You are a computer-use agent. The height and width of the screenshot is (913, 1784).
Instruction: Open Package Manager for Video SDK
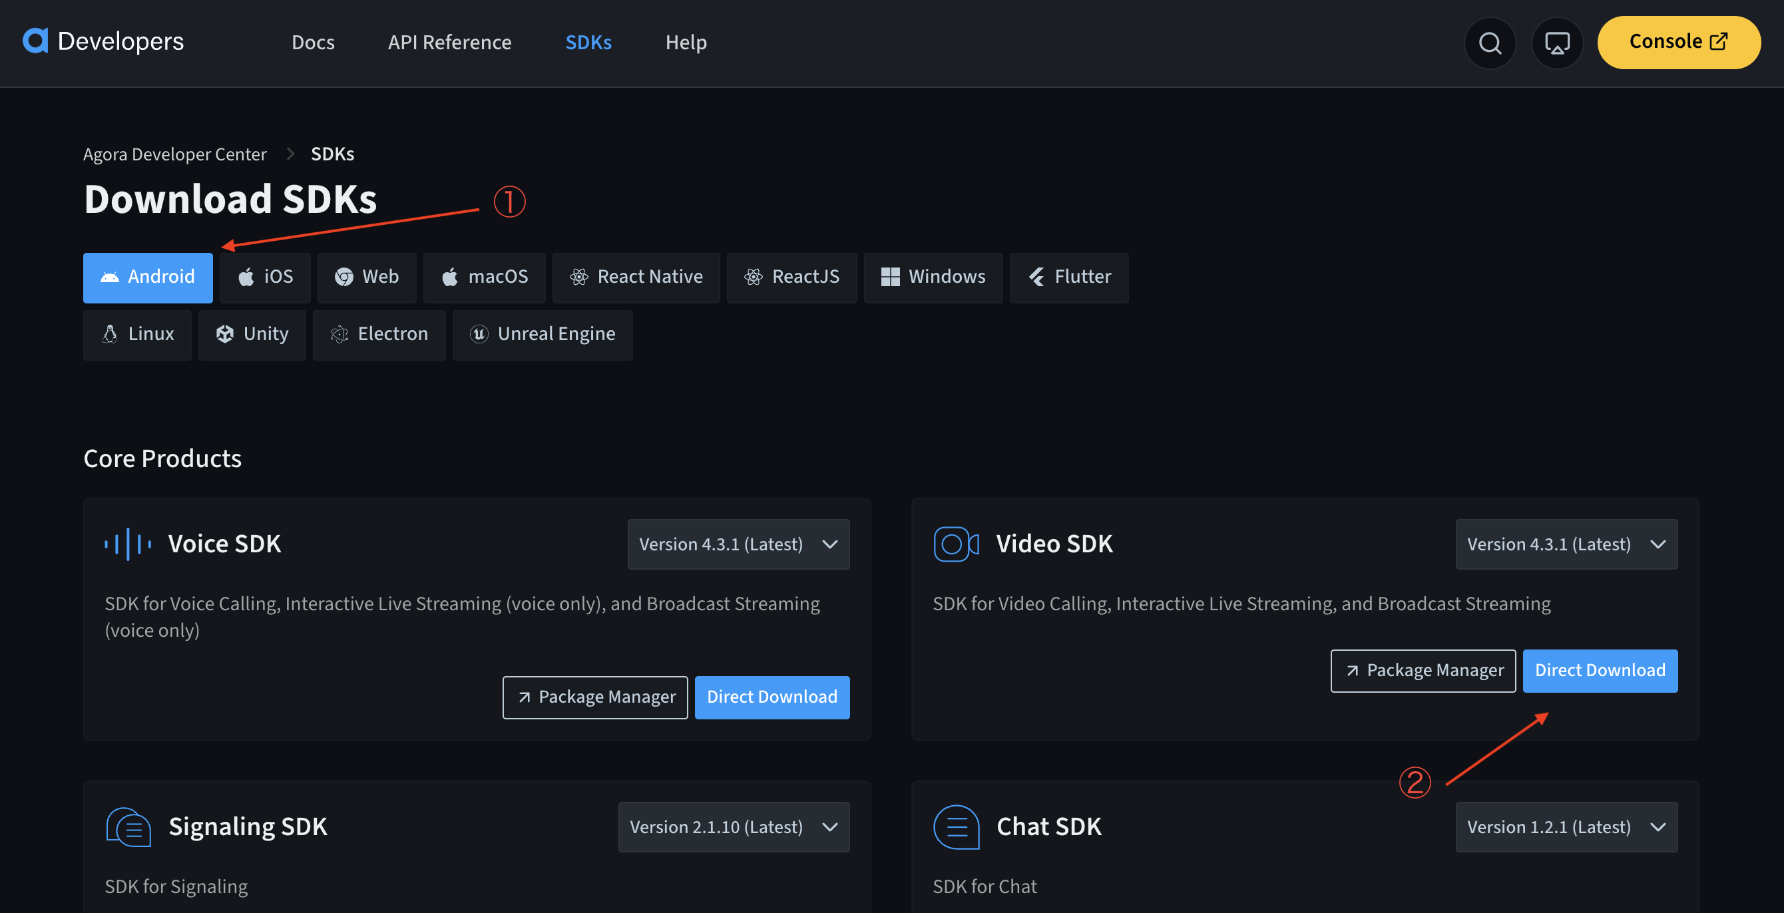(1423, 671)
